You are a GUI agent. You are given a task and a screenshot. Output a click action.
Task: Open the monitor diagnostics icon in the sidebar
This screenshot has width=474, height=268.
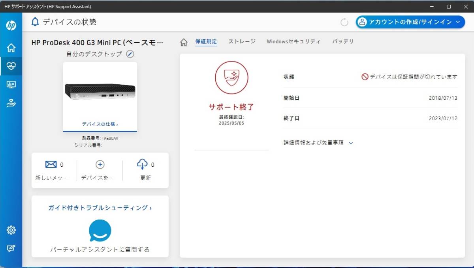[x=11, y=84]
